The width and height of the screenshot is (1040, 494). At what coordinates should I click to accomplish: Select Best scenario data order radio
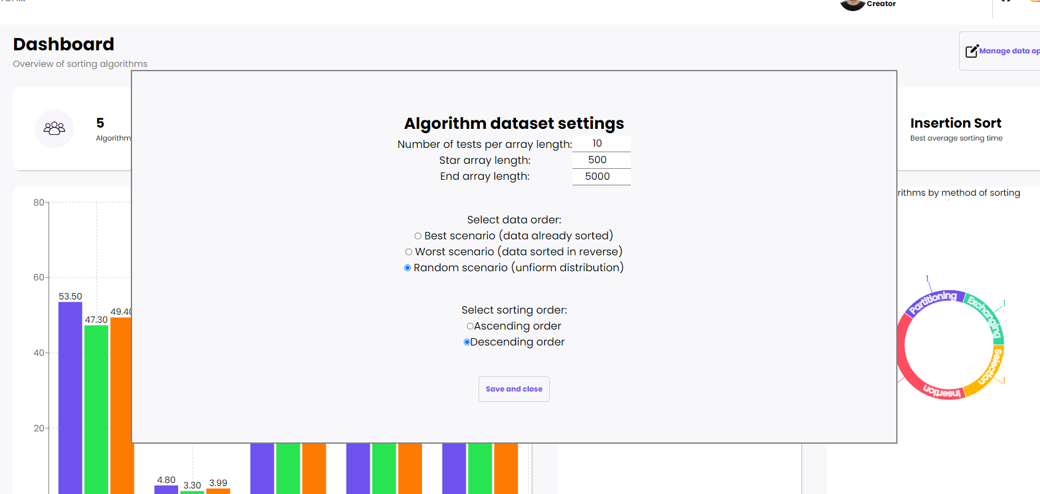click(418, 236)
